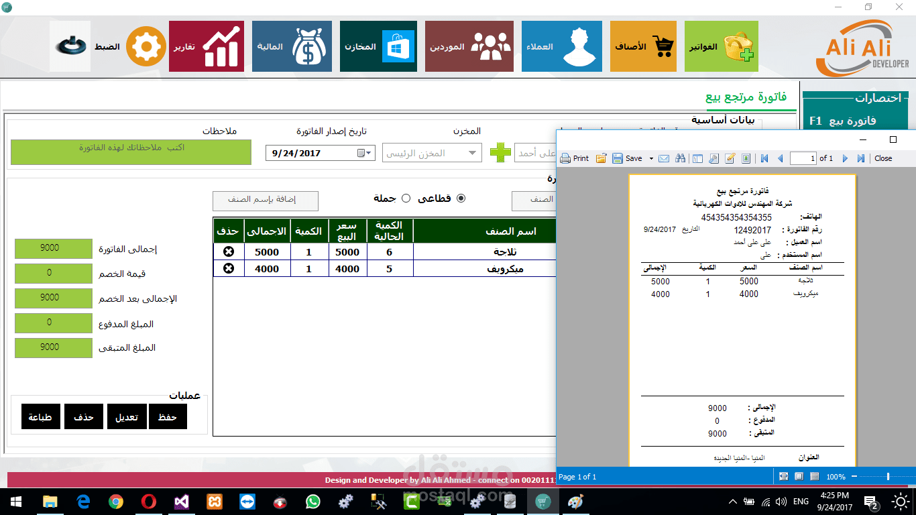Open the المخزن الرئيسى warehouse dropdown
The height and width of the screenshot is (515, 916).
tap(432, 153)
